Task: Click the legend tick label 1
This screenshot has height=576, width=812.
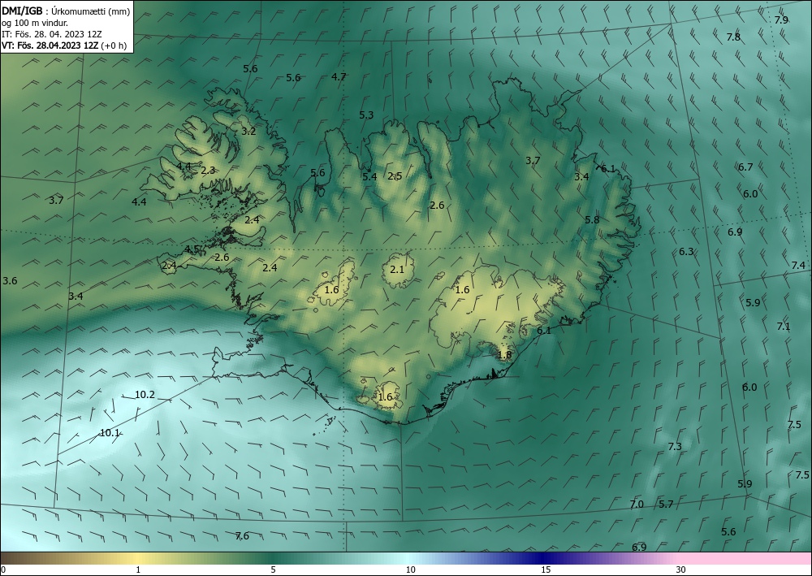Action: pos(138,570)
